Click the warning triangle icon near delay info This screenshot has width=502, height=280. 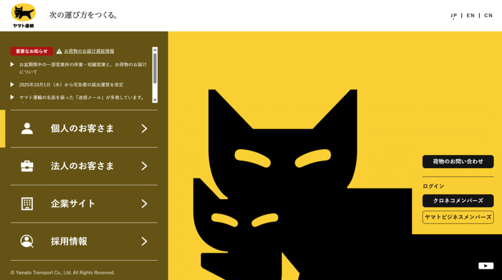(x=59, y=51)
